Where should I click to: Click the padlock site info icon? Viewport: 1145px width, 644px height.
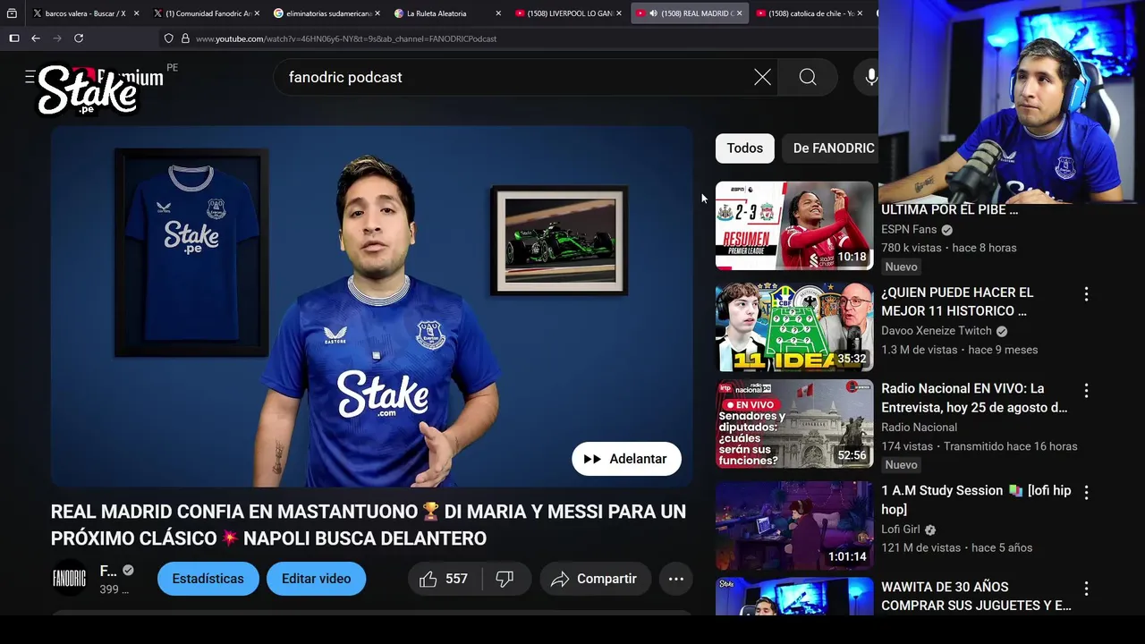[x=185, y=38]
